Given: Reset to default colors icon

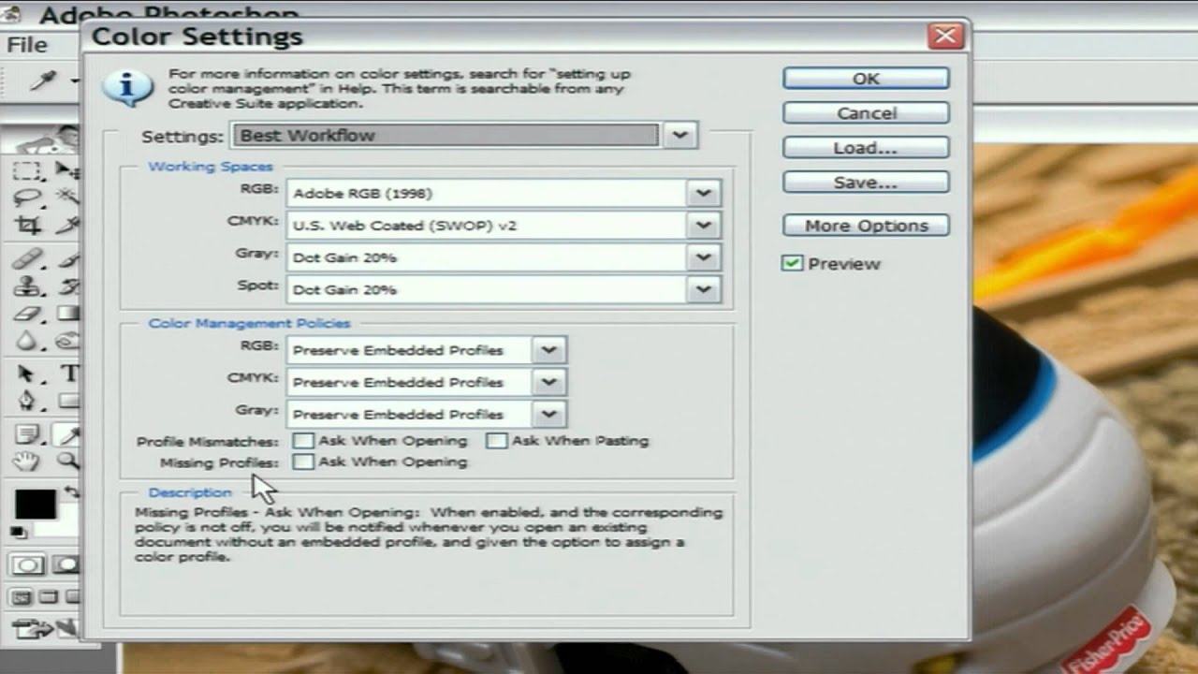Looking at the screenshot, I should click(x=19, y=533).
